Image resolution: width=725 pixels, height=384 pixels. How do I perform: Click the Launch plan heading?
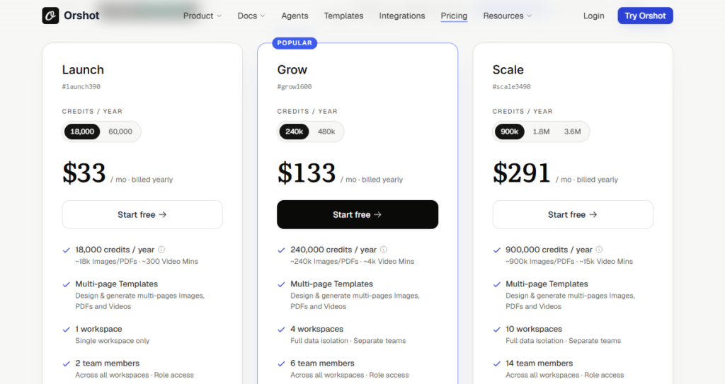pos(84,70)
